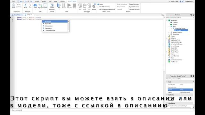Switch to the PLUGINS ribbon tab
Image resolution: width=205 pixels, height=115 pixels.
click(x=62, y=1)
